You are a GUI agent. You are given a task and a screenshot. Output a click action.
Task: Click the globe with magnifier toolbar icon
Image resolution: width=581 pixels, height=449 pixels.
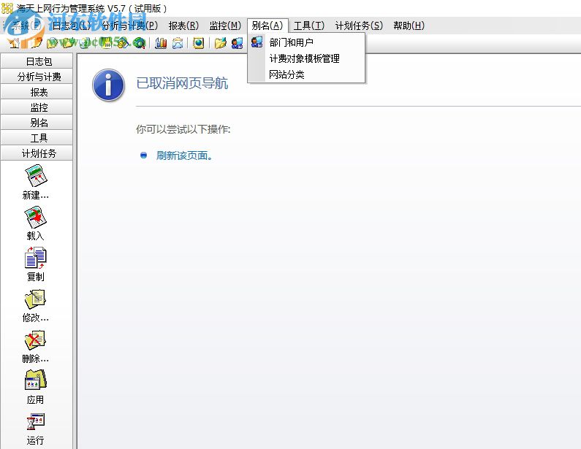139,43
